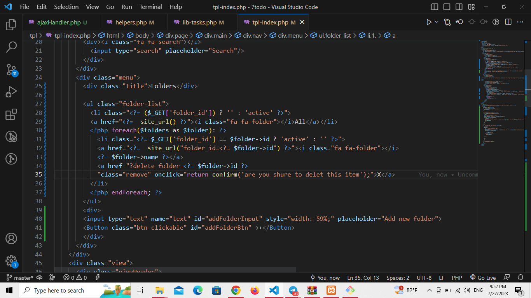Click the 'You, now' blame status entry
The image size is (531, 298).
point(325,278)
